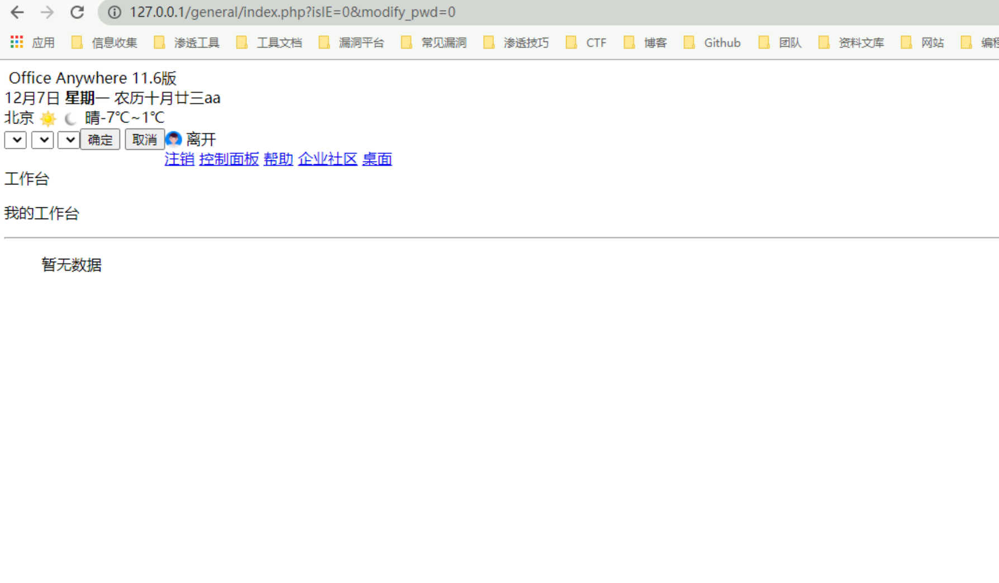Open the 帮助 help link

point(278,159)
